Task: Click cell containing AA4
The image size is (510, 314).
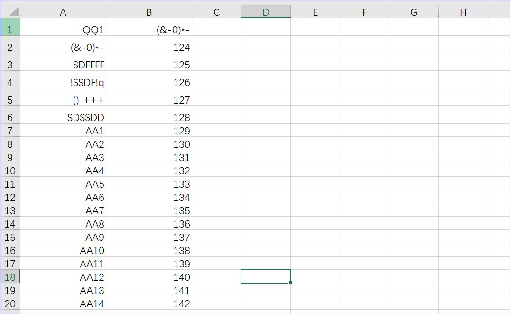Action: tap(63, 170)
